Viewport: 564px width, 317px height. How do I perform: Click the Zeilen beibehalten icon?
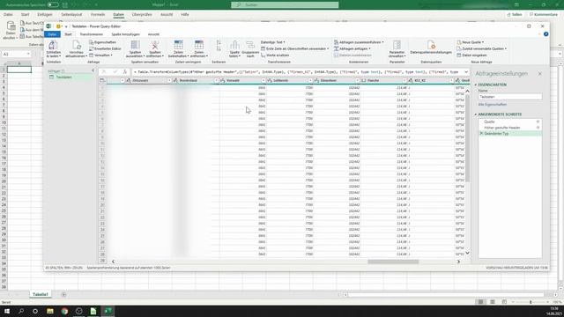tap(178, 45)
